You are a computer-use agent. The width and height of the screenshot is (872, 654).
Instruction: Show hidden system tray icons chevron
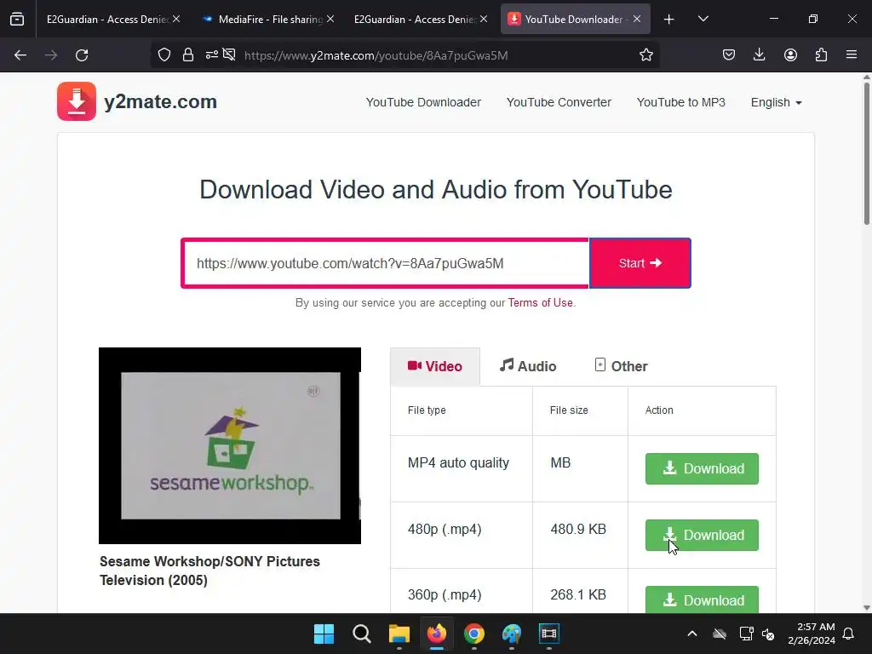tap(692, 634)
